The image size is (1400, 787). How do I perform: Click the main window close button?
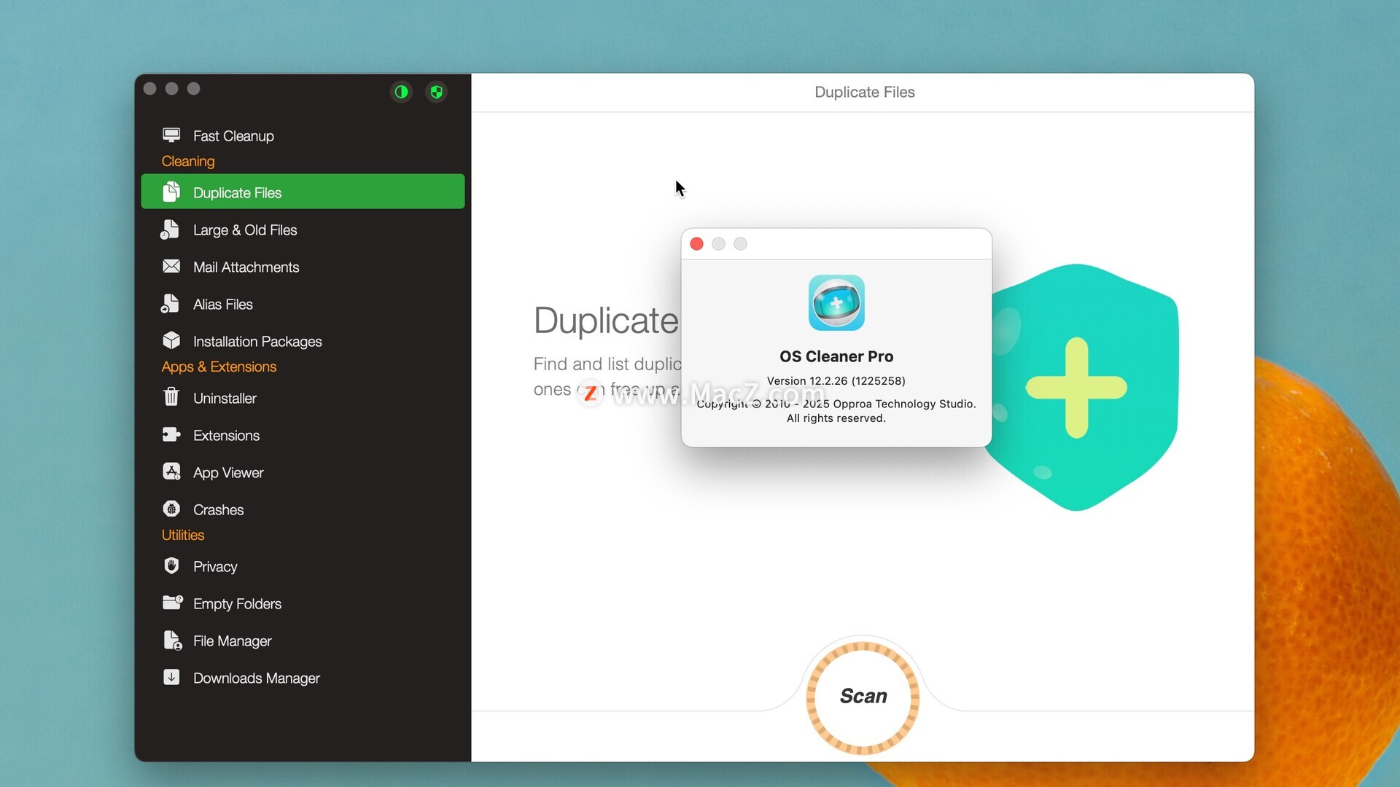(x=150, y=89)
